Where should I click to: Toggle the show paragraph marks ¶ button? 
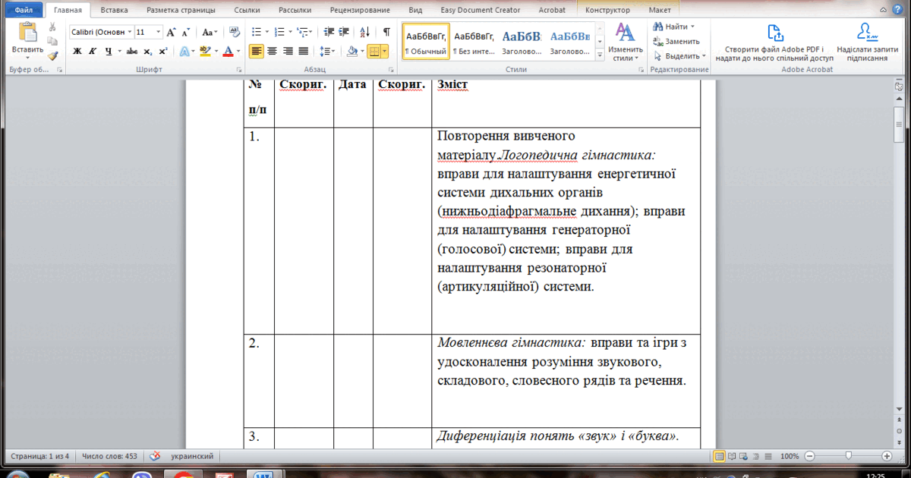pos(386,32)
